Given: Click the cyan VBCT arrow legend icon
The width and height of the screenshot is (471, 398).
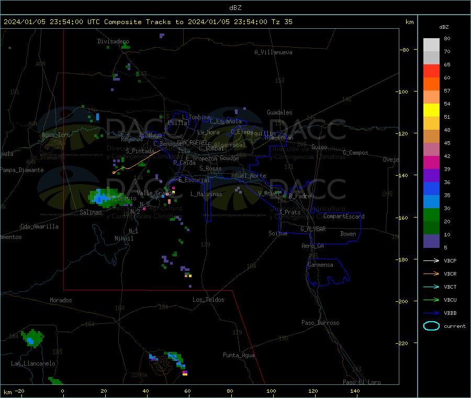Looking at the screenshot, I should [431, 287].
